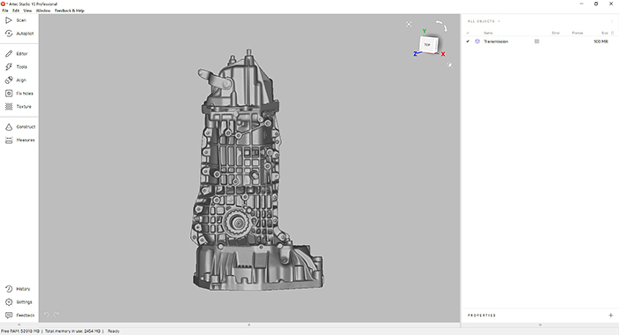Expand the Properties panel plus button

tap(611, 316)
